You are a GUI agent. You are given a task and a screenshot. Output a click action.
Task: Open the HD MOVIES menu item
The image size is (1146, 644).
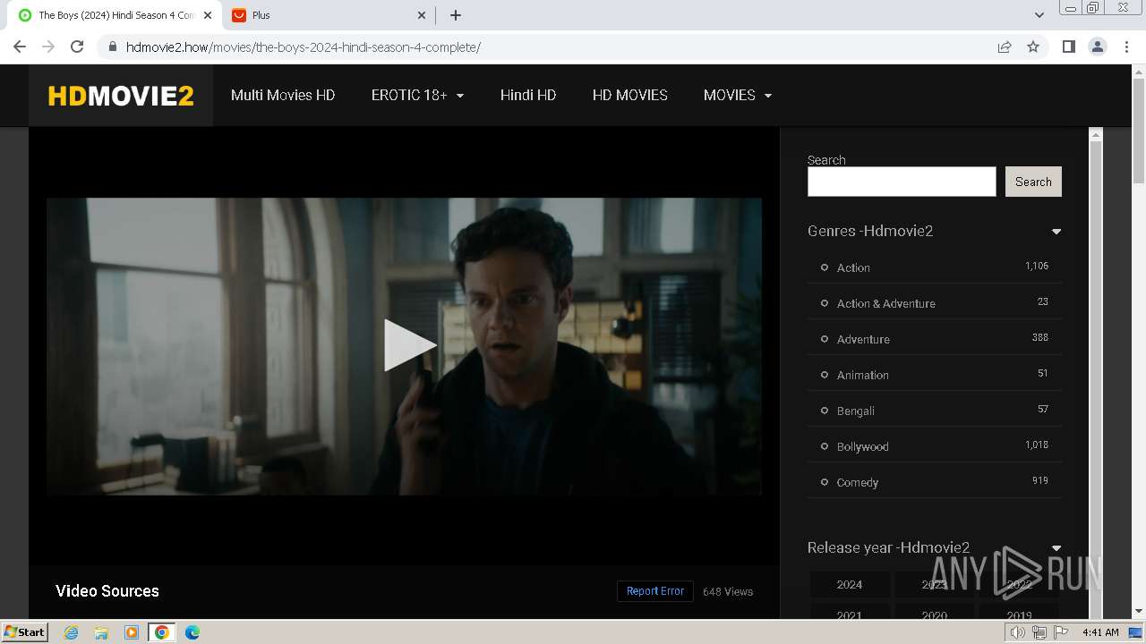point(630,95)
